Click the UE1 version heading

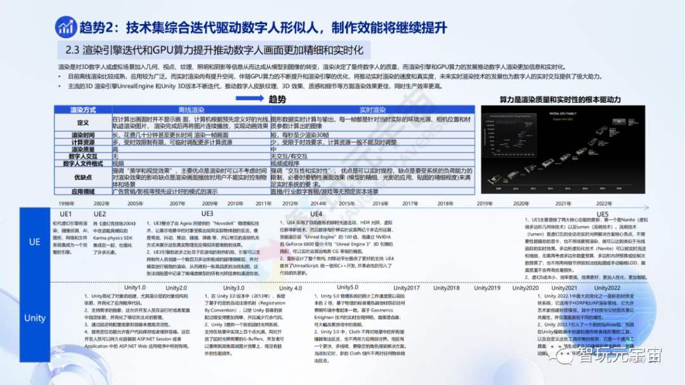65,214
